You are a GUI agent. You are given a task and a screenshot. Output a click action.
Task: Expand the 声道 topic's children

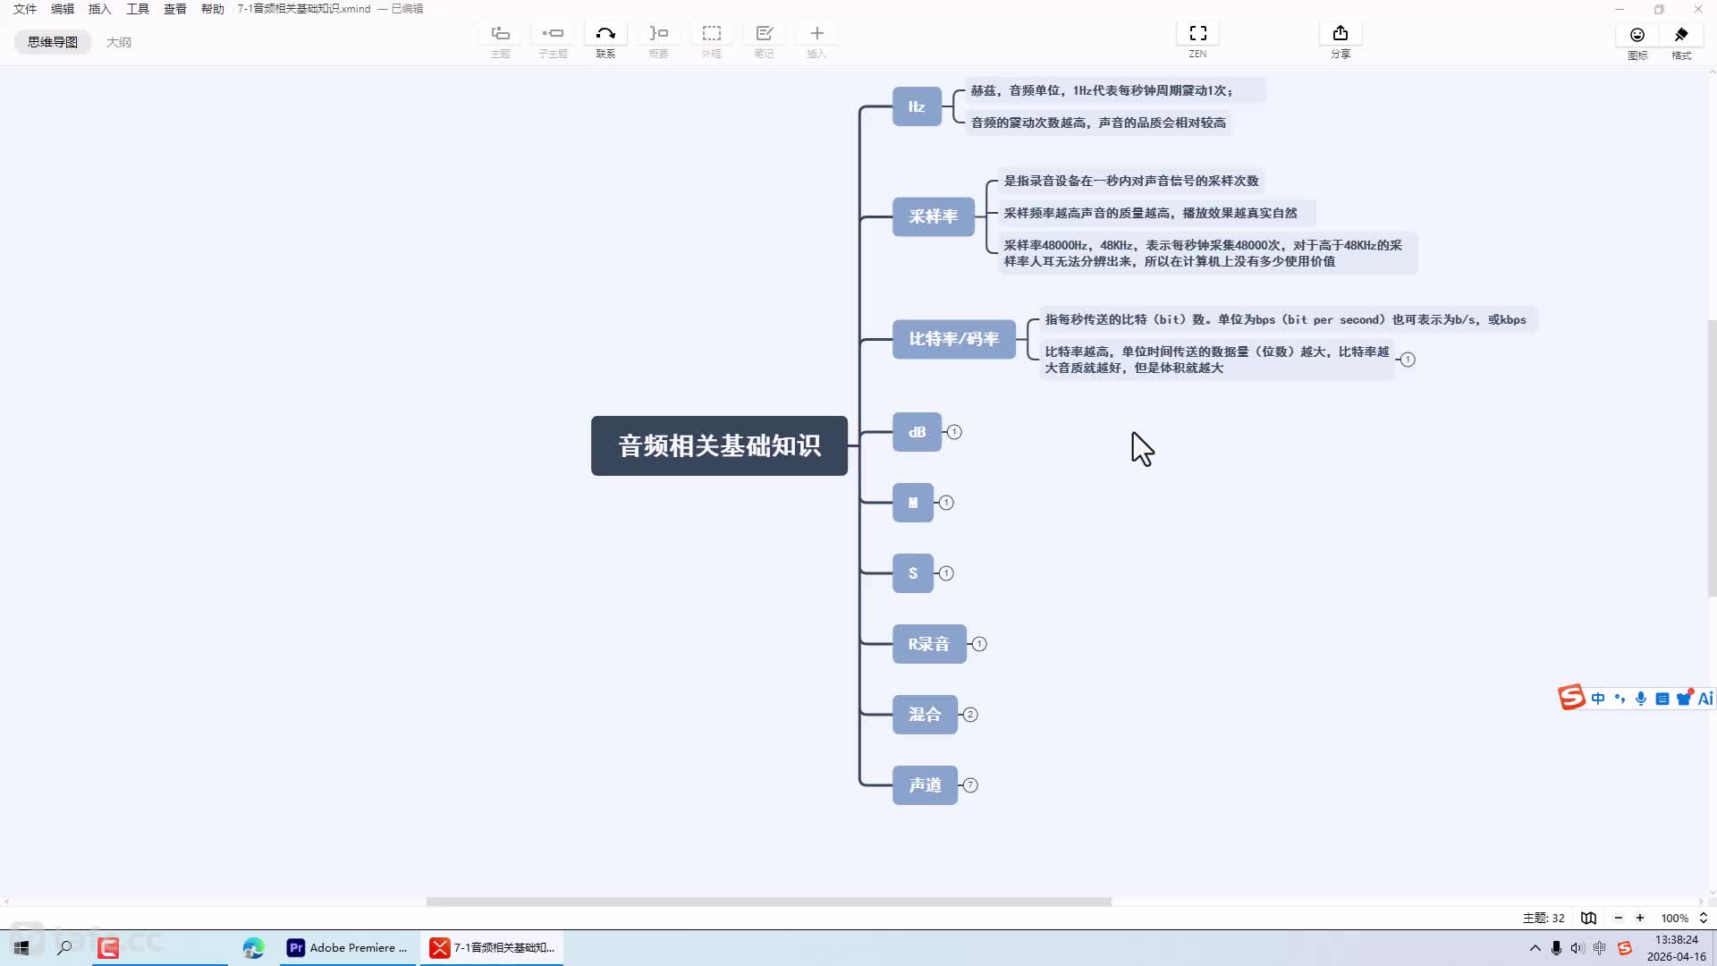coord(970,785)
